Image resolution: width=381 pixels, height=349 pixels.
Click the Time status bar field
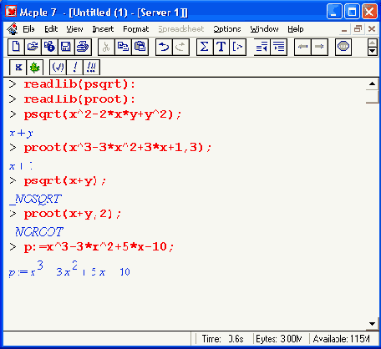222,339
